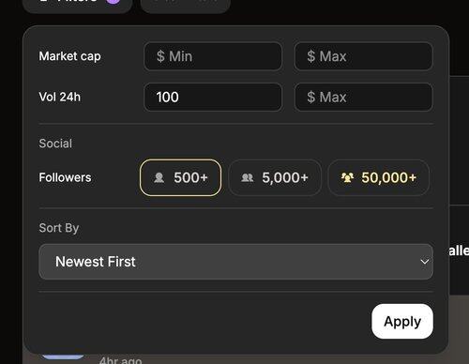Focus the Market cap $ Min field
Screen dimensions: 469x364
pos(213,56)
